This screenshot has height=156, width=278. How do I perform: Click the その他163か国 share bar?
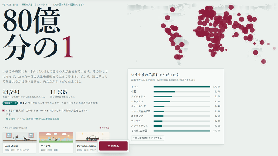(182, 131)
